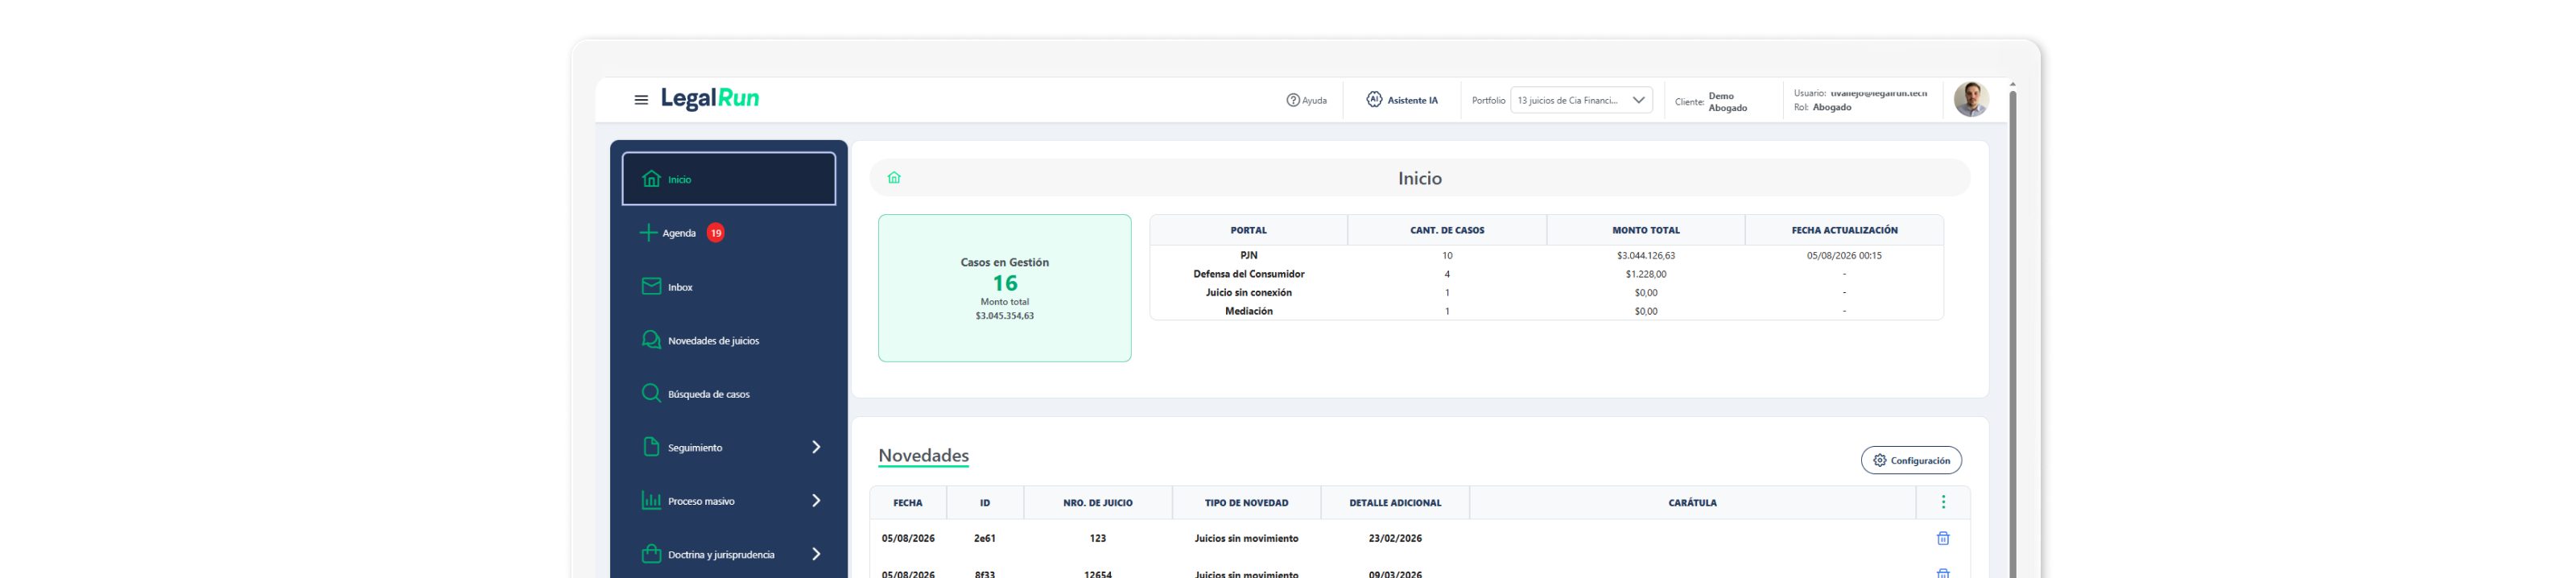Click the Seguimiento document icon

(651, 447)
